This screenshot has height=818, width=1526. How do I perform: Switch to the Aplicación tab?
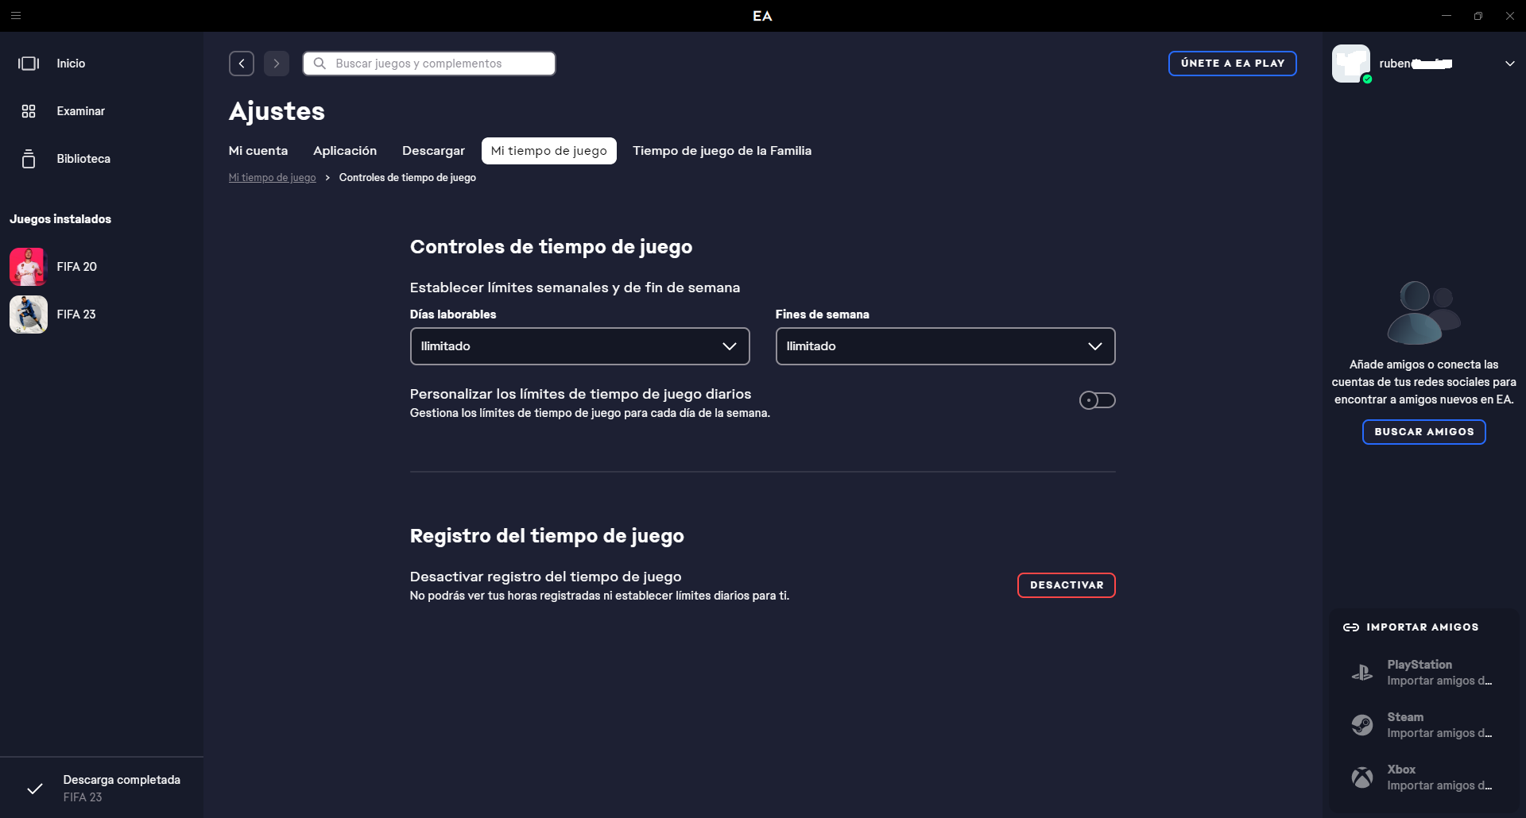tap(345, 151)
